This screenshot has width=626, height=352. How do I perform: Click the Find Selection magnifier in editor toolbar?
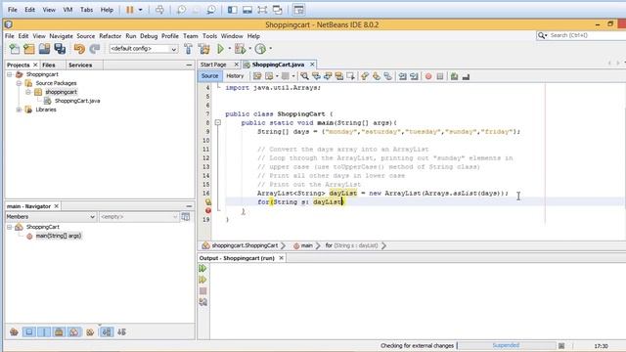click(x=304, y=76)
